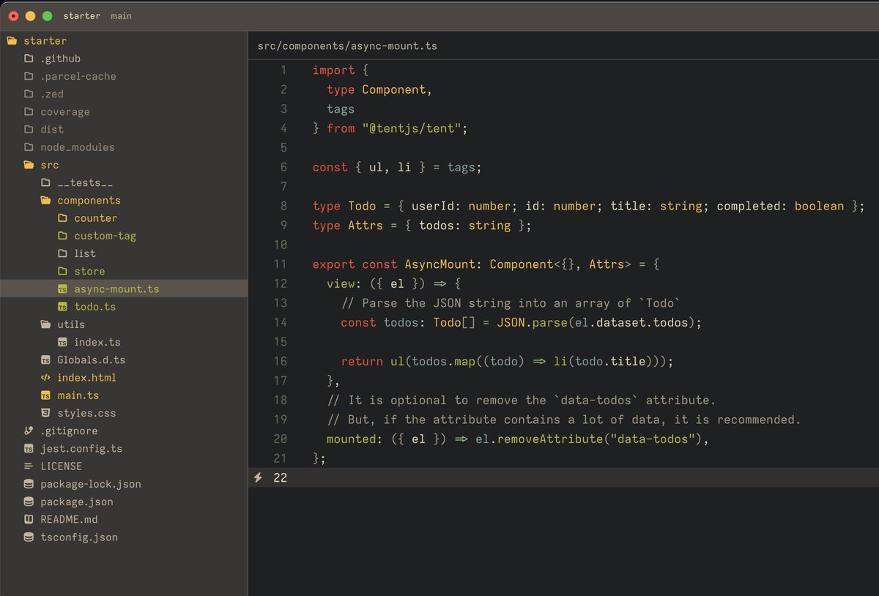Click the counter folder icon
Screen dimensions: 879x596
point(62,218)
